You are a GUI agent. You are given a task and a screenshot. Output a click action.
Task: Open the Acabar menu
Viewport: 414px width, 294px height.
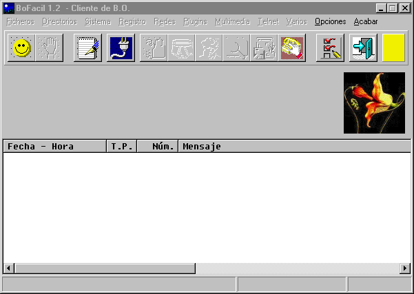point(366,21)
